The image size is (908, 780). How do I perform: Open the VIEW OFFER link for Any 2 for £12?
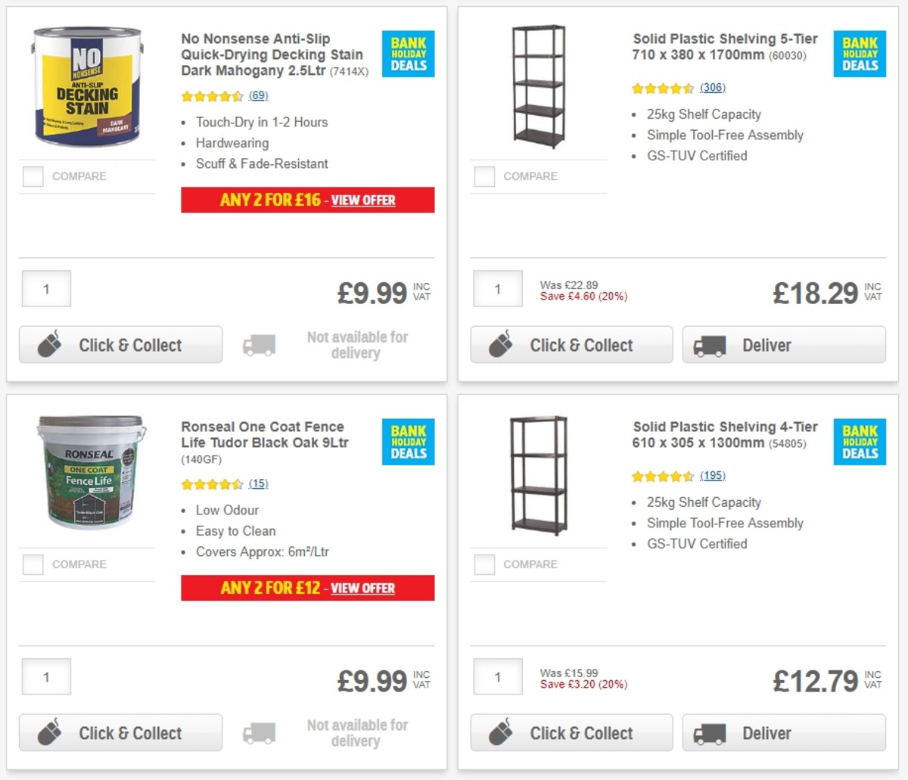pos(362,588)
